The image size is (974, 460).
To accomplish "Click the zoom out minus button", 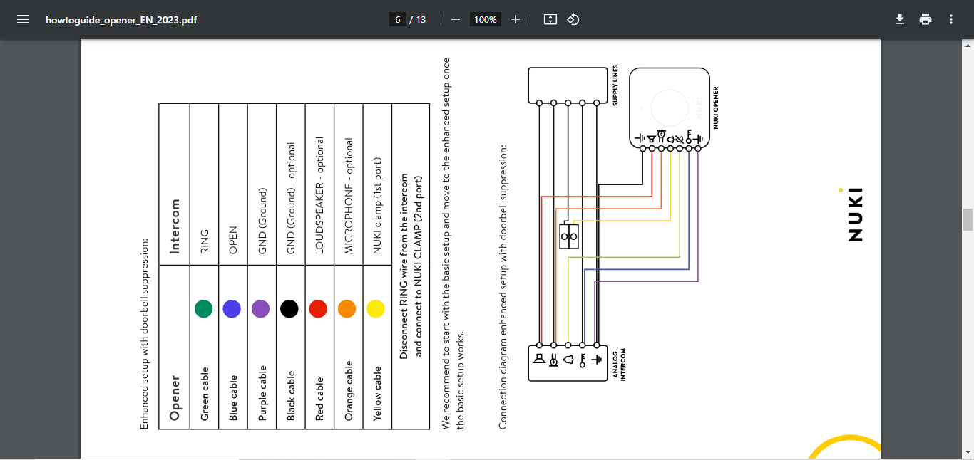I will pyautogui.click(x=456, y=19).
